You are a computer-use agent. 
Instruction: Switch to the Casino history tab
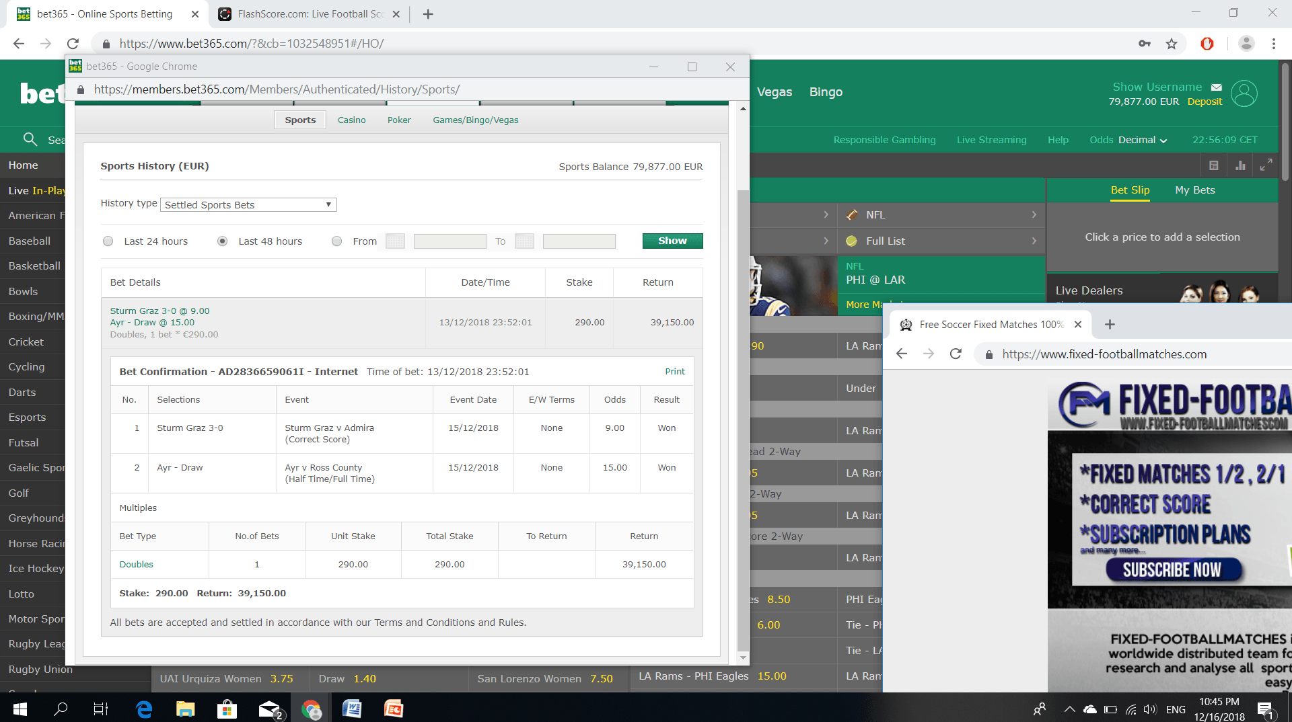point(351,120)
